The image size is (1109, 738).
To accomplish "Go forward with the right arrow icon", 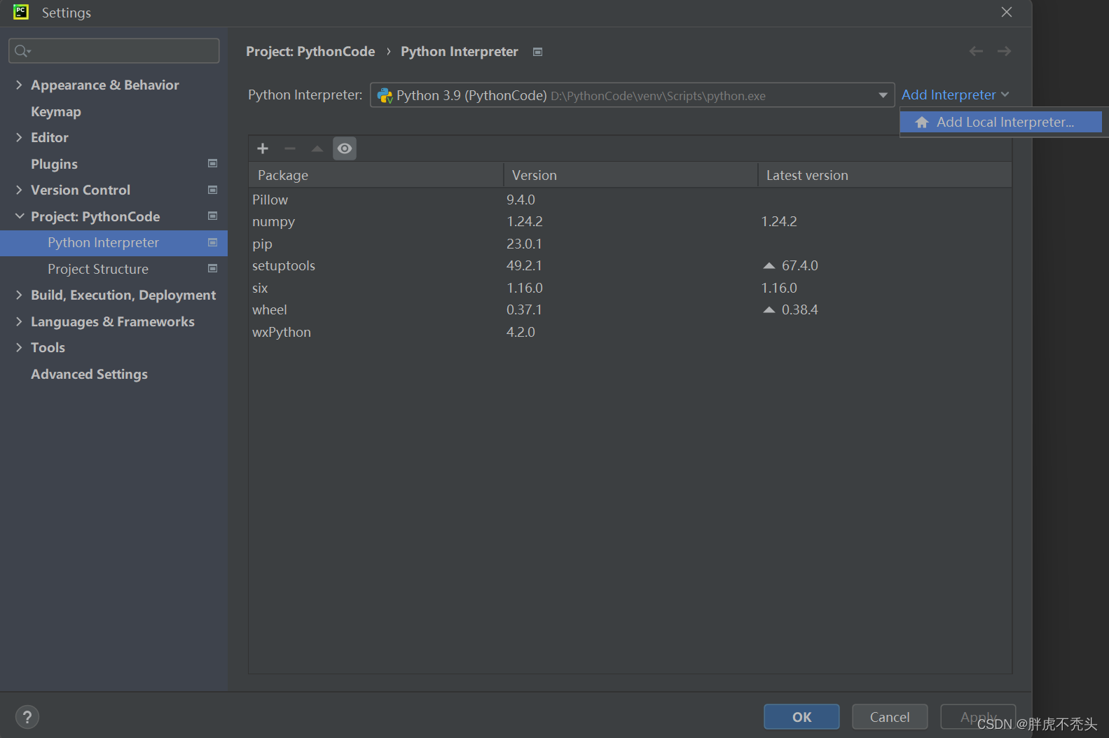I will 1004,51.
